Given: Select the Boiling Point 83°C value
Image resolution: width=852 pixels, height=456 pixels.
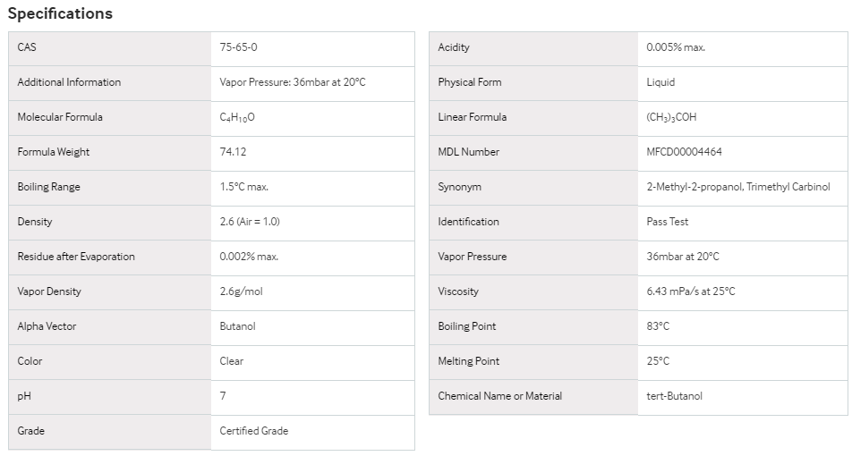Looking at the screenshot, I should coord(658,326).
